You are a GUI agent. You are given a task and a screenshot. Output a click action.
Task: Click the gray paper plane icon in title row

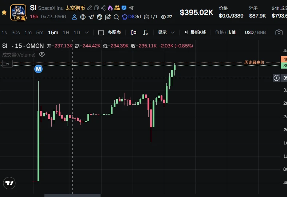tap(131, 8)
